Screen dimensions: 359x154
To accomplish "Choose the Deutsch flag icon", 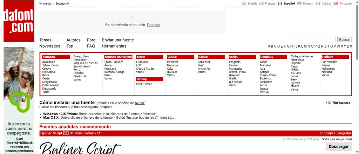I will [x=299, y=3].
